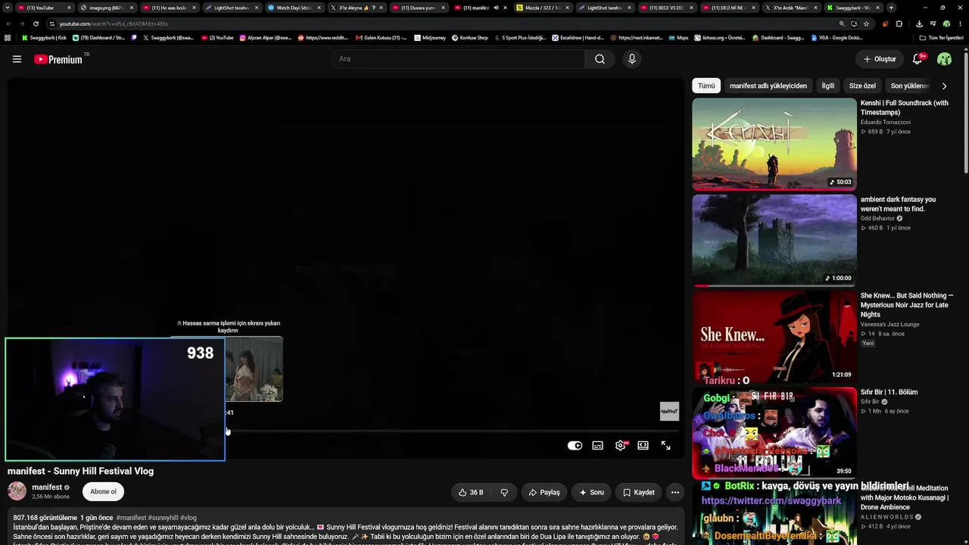Start voice search with microphone icon
This screenshot has width=969, height=545.
click(632, 59)
